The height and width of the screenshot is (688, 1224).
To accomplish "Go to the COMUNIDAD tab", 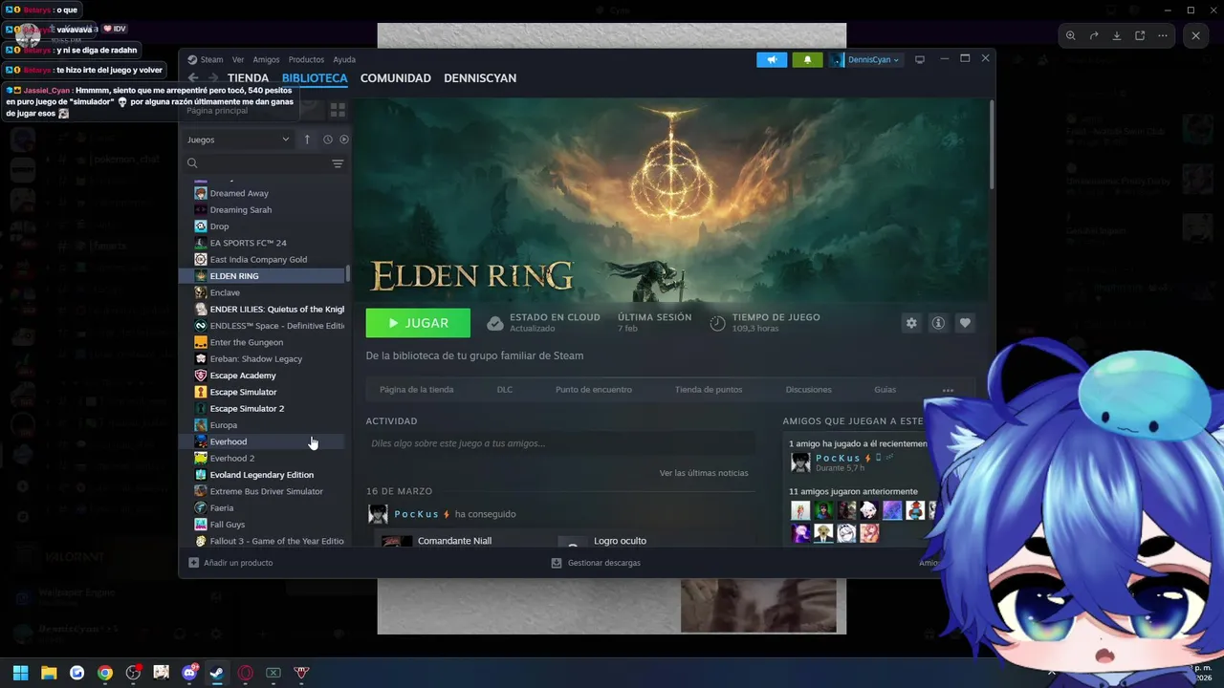I will coord(396,78).
